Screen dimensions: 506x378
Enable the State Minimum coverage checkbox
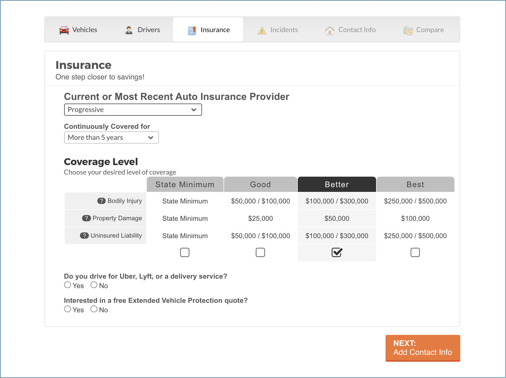[184, 252]
